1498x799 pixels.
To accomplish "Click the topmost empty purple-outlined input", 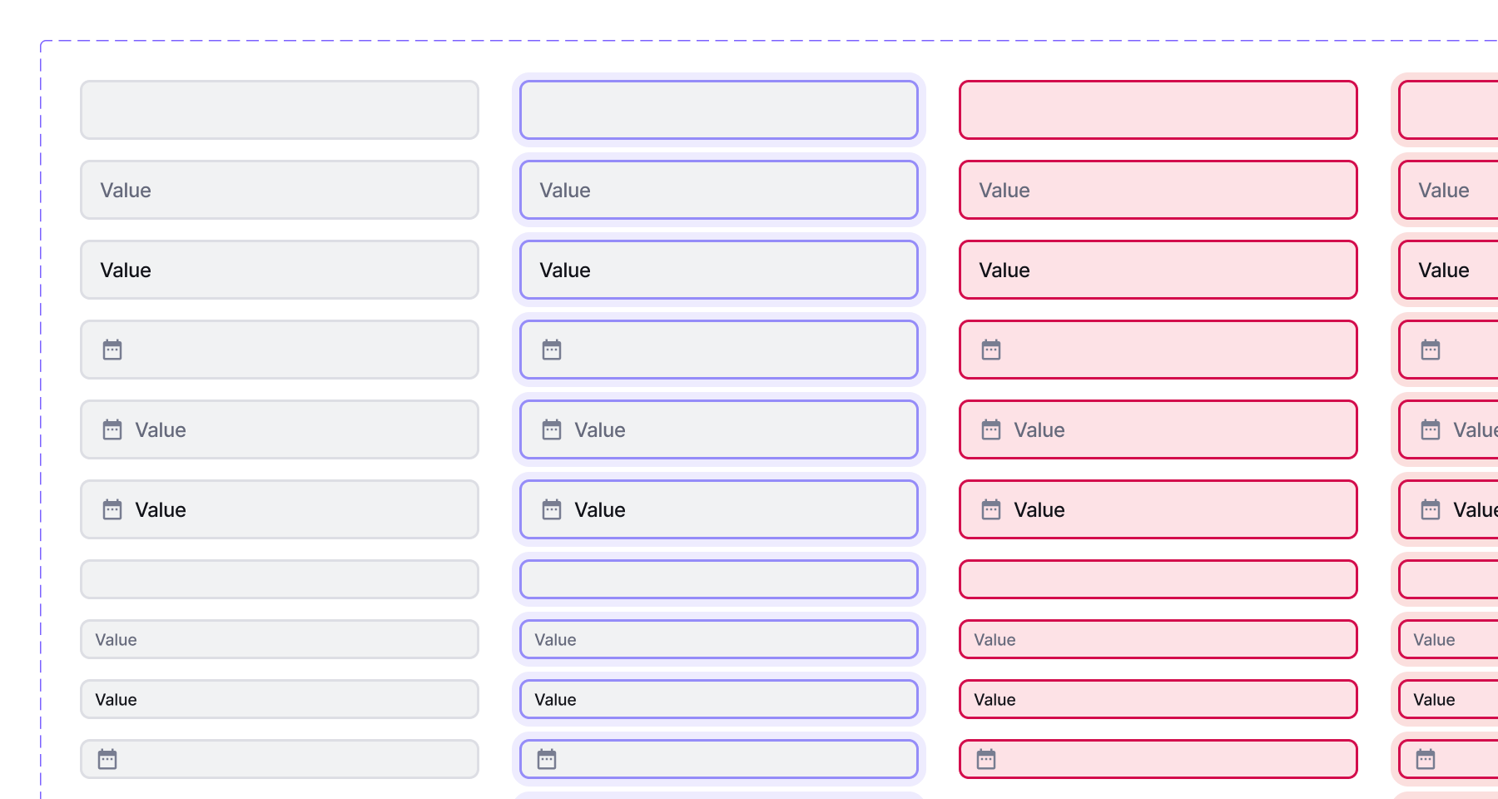I will pos(719,110).
